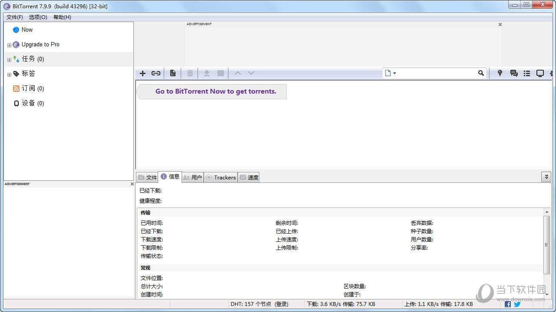
Task: Close the sidebar advertisement panel
Action: coord(132,184)
